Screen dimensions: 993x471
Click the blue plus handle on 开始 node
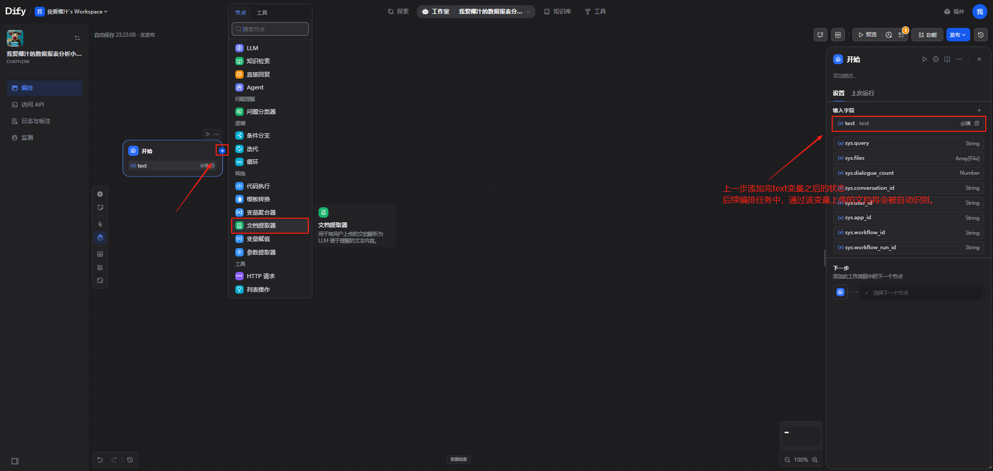[x=222, y=150]
